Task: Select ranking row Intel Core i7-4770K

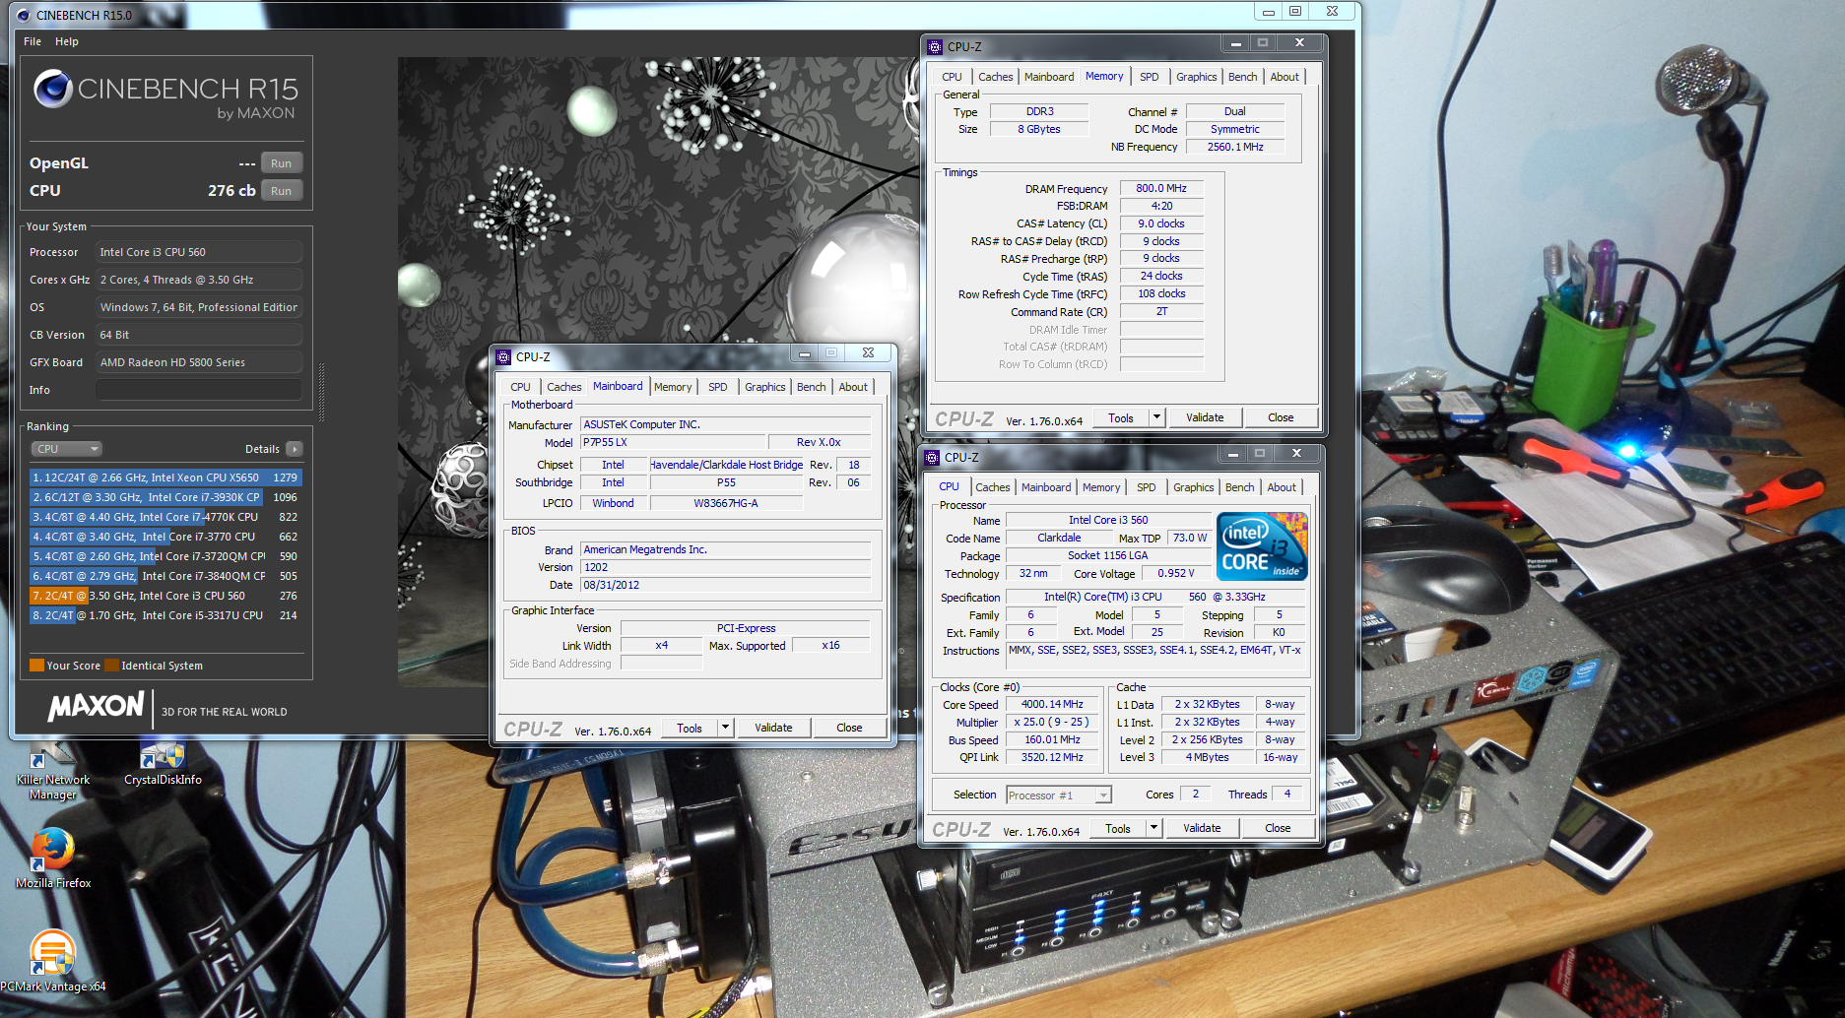Action: 165,517
